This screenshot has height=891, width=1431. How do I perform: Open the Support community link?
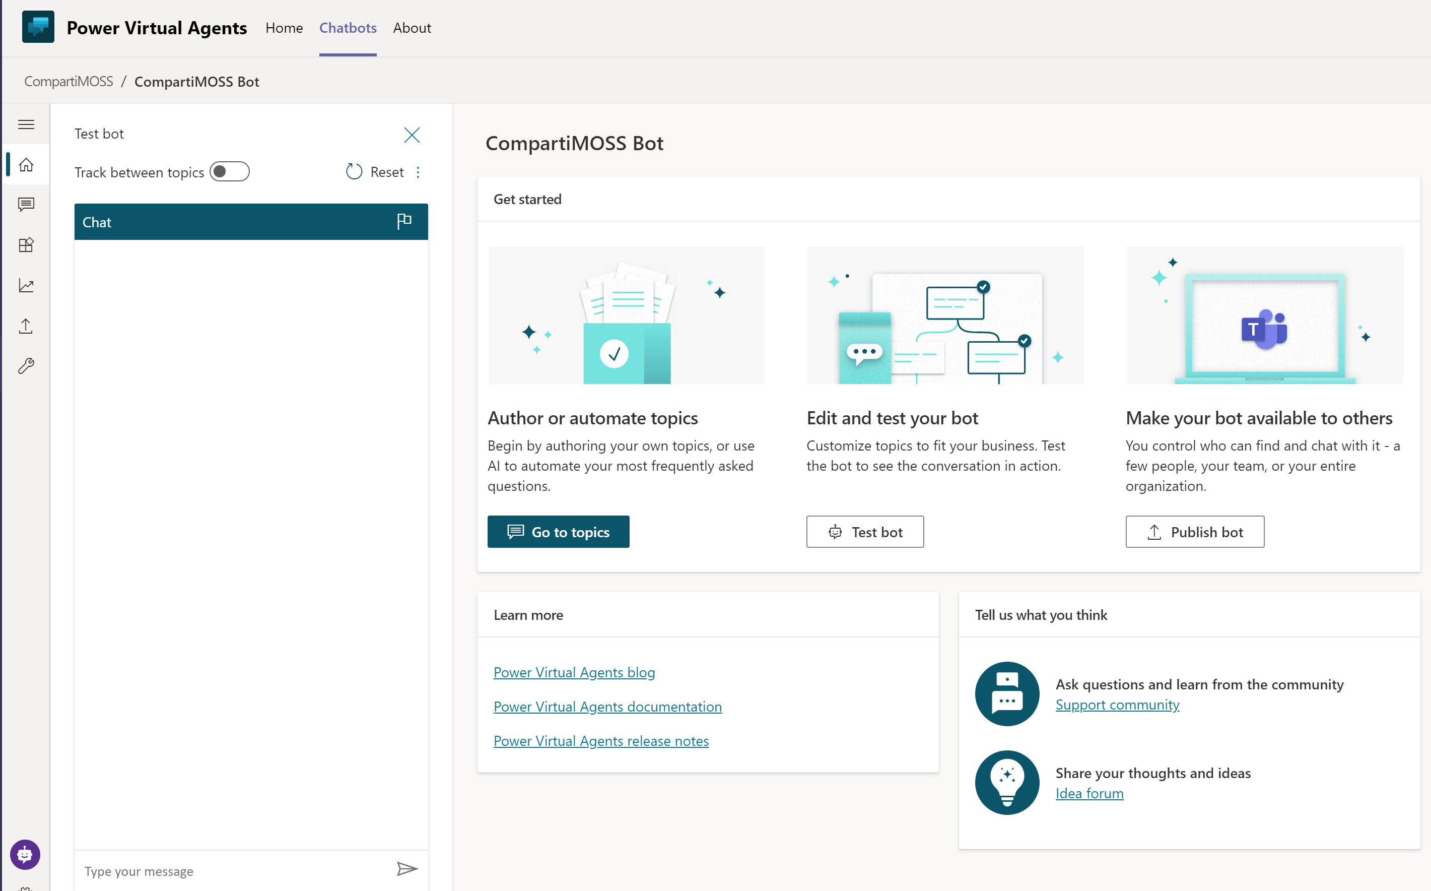(1117, 704)
